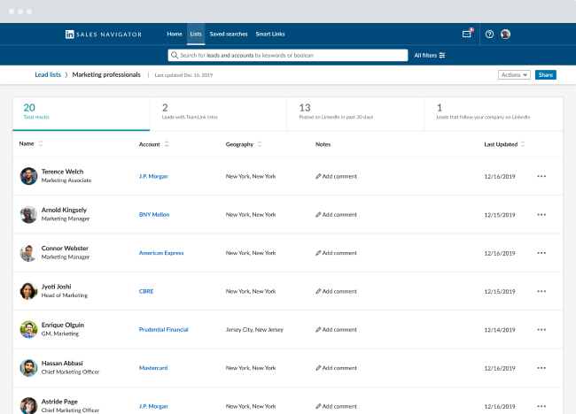Sort list by Account column
The image size is (576, 414).
pyautogui.click(x=167, y=144)
